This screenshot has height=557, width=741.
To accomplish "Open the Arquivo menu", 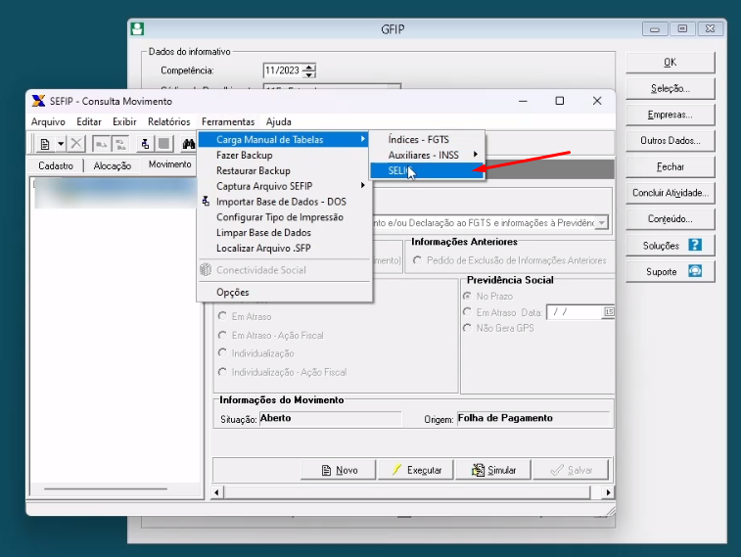I will click(48, 122).
